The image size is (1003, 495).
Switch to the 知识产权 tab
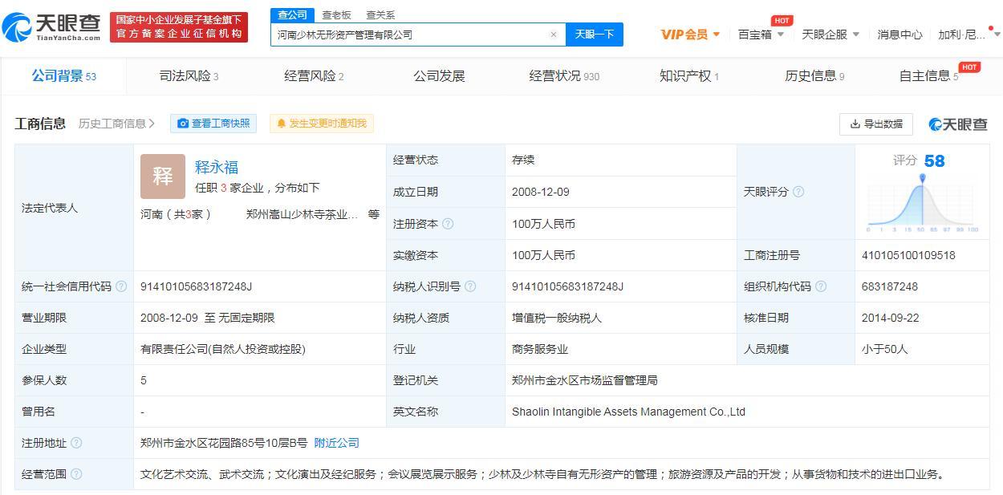[689, 76]
